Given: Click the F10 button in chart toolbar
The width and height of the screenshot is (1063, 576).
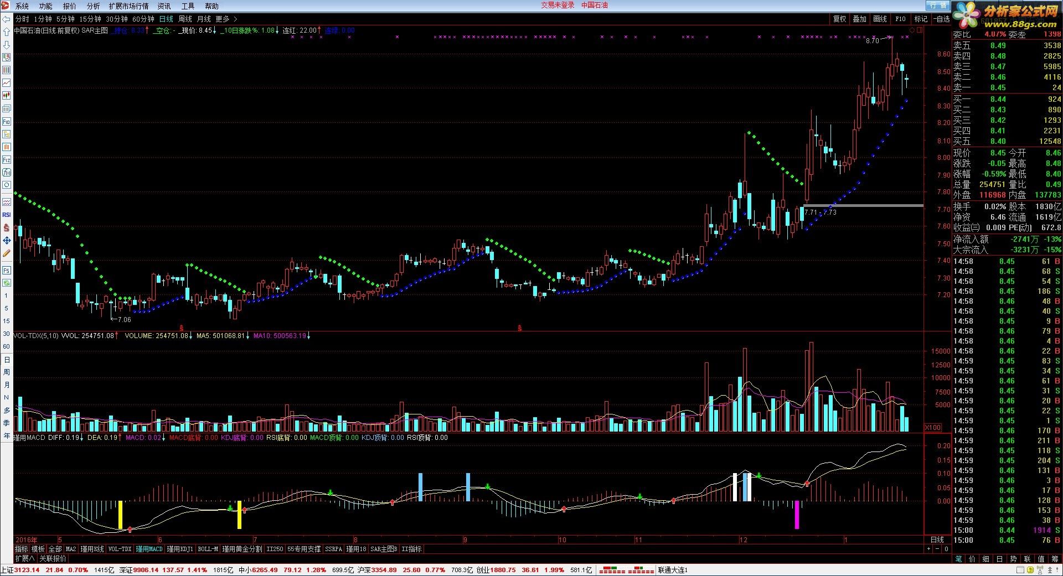Looking at the screenshot, I should pyautogui.click(x=900, y=19).
